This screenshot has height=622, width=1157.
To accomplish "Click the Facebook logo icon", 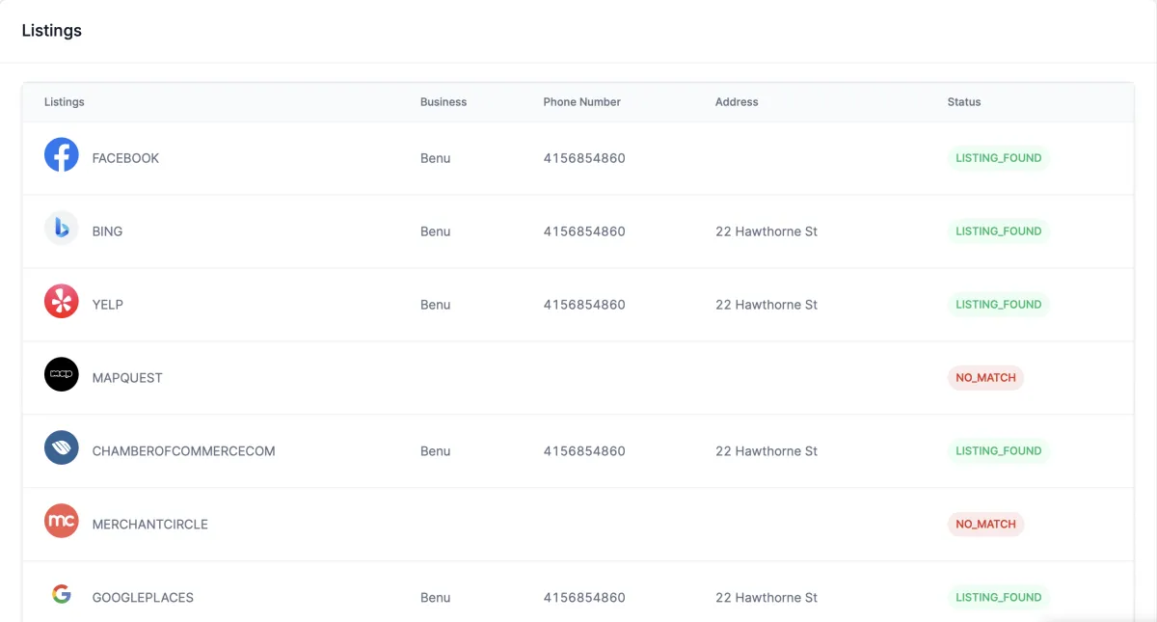I will (62, 154).
